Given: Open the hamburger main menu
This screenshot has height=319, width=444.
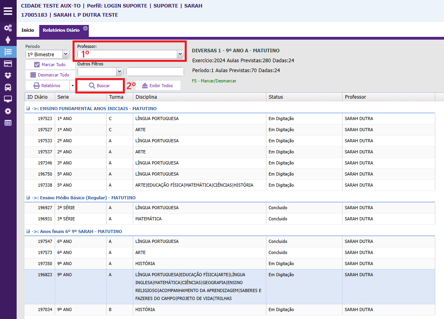Looking at the screenshot, I should pyautogui.click(x=8, y=11).
